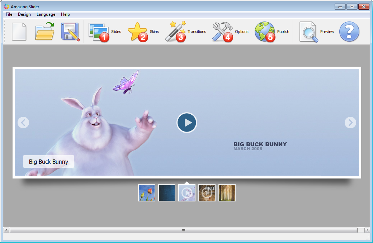Open the Slides step icon
The height and width of the screenshot is (243, 373).
pyautogui.click(x=99, y=32)
